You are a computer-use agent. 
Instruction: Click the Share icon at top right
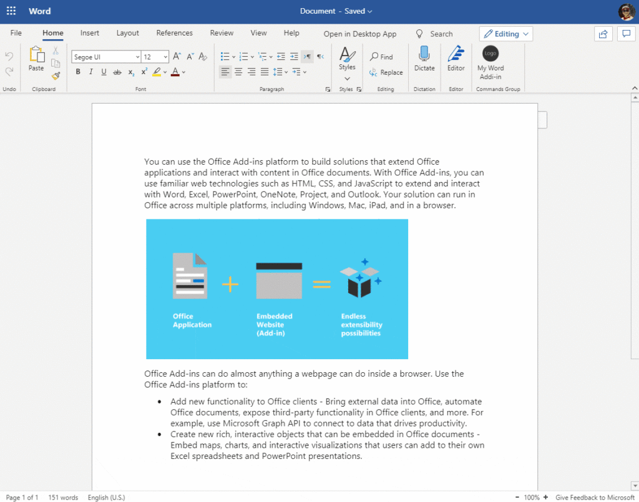pyautogui.click(x=603, y=34)
